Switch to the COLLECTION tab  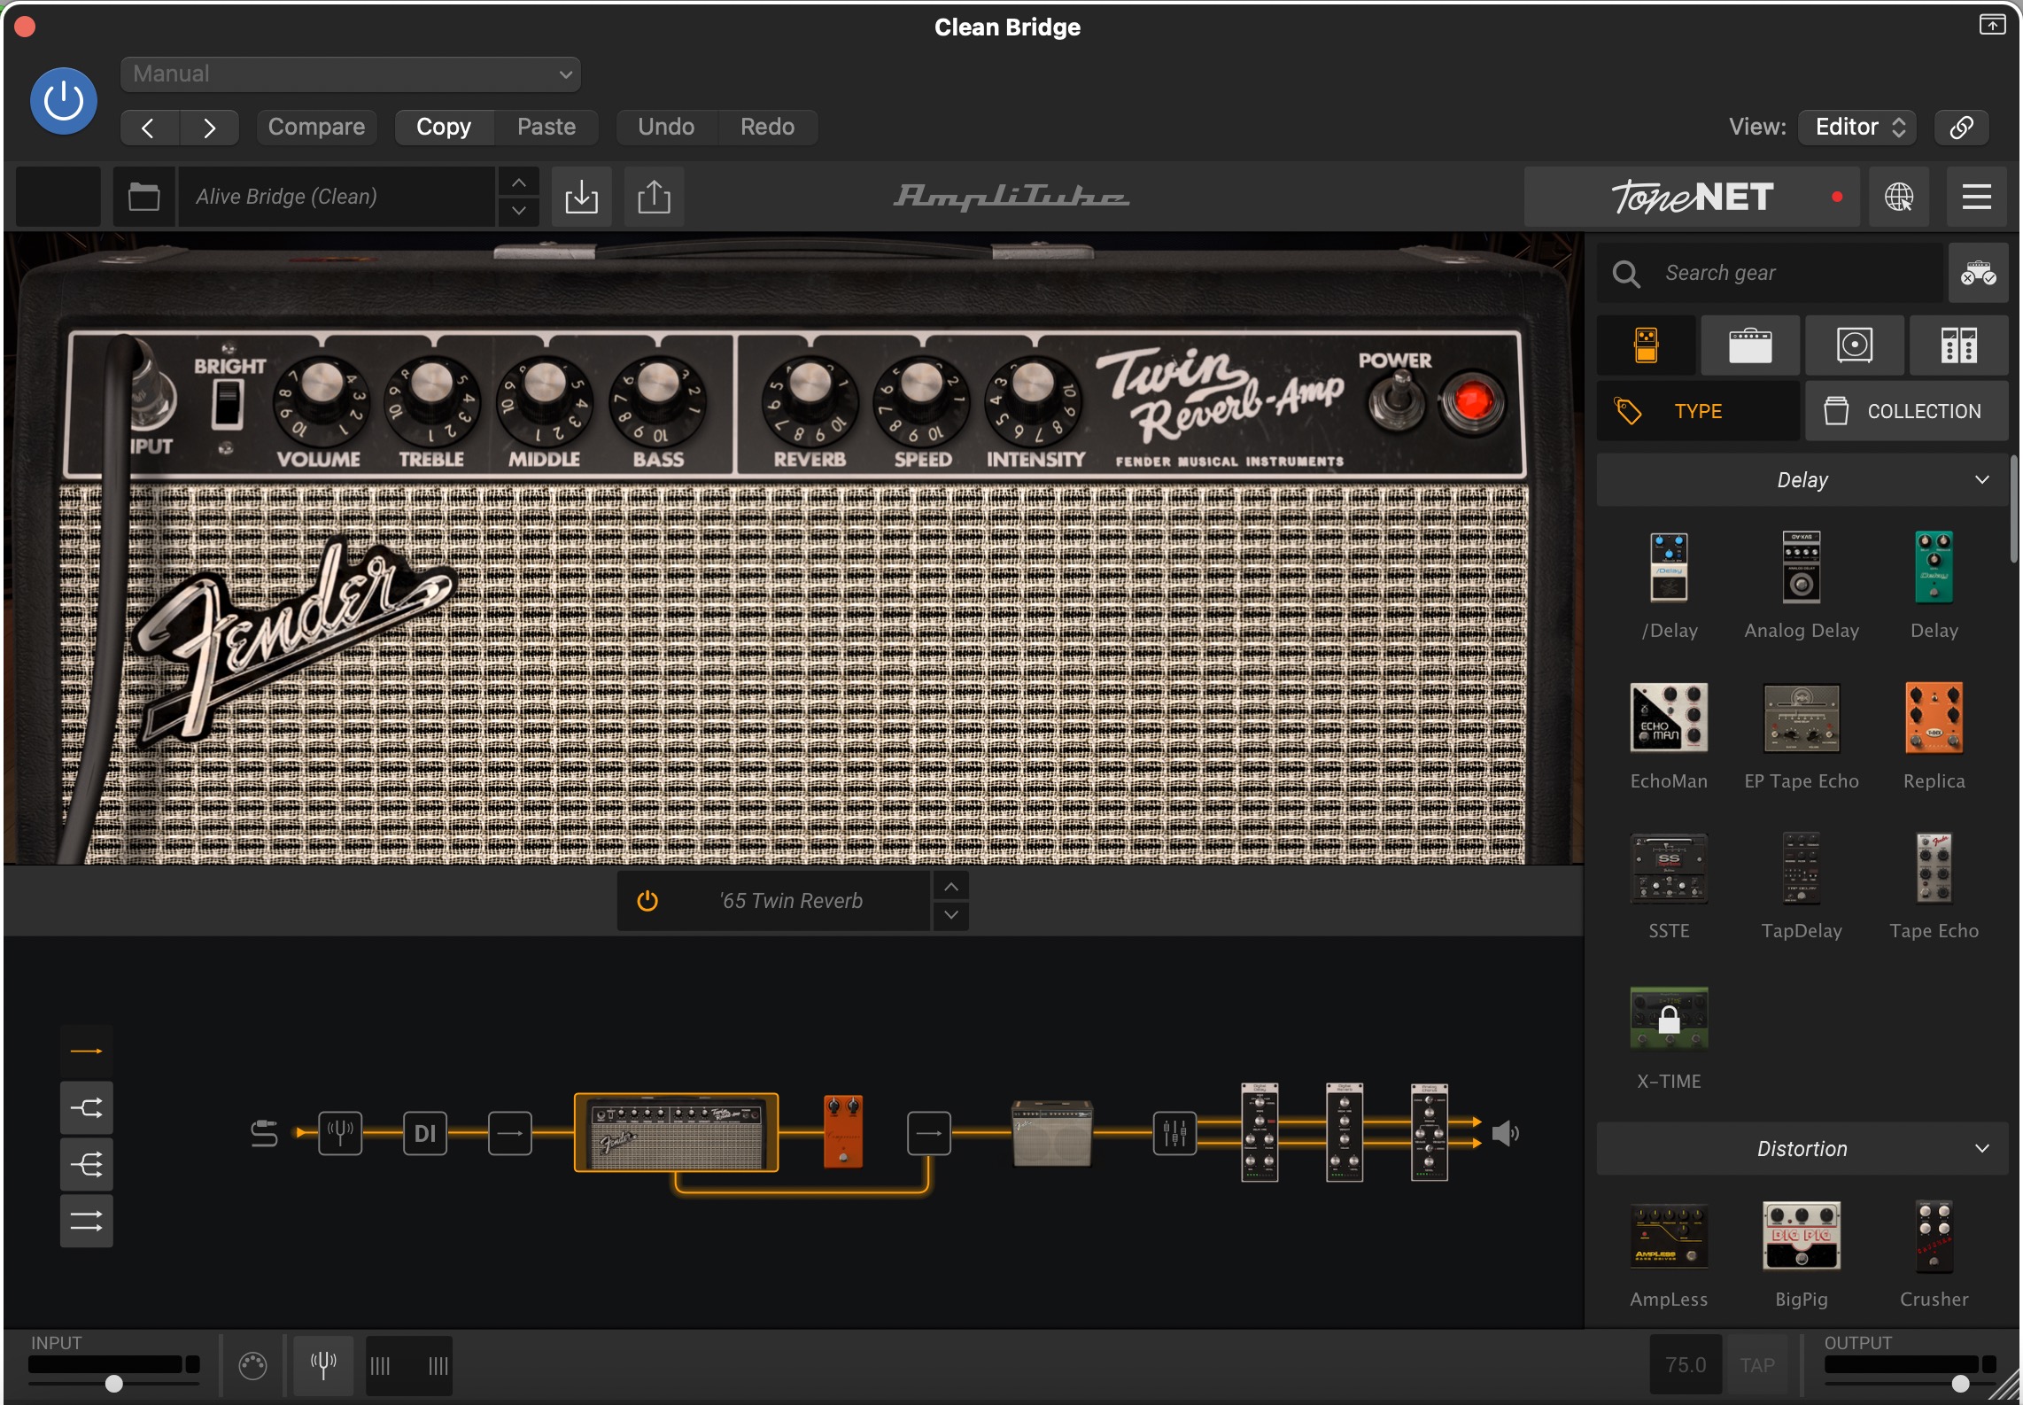1906,411
